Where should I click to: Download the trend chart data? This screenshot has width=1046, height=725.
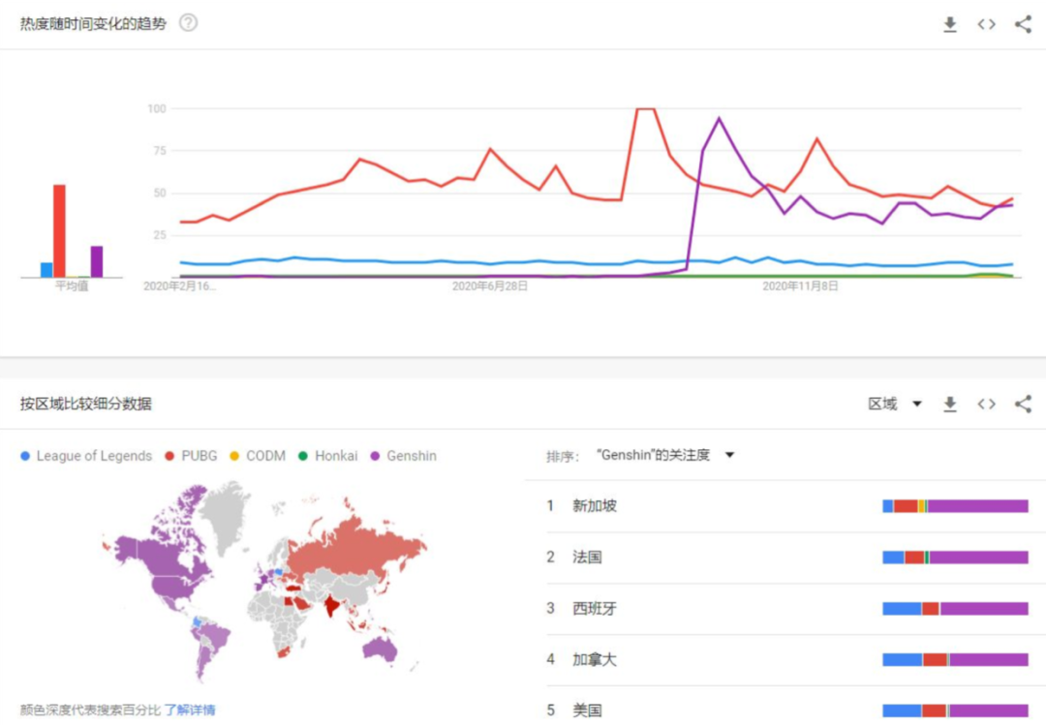[x=950, y=25]
